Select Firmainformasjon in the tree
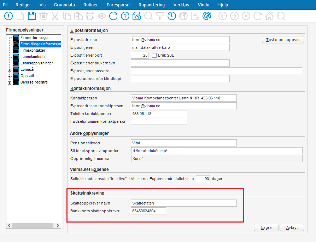Viewport: 316px width, 242px height. (35, 38)
